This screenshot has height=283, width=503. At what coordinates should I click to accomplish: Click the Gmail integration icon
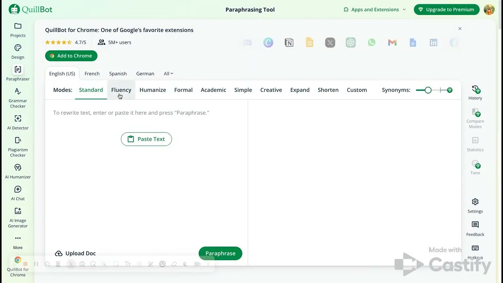(392, 42)
